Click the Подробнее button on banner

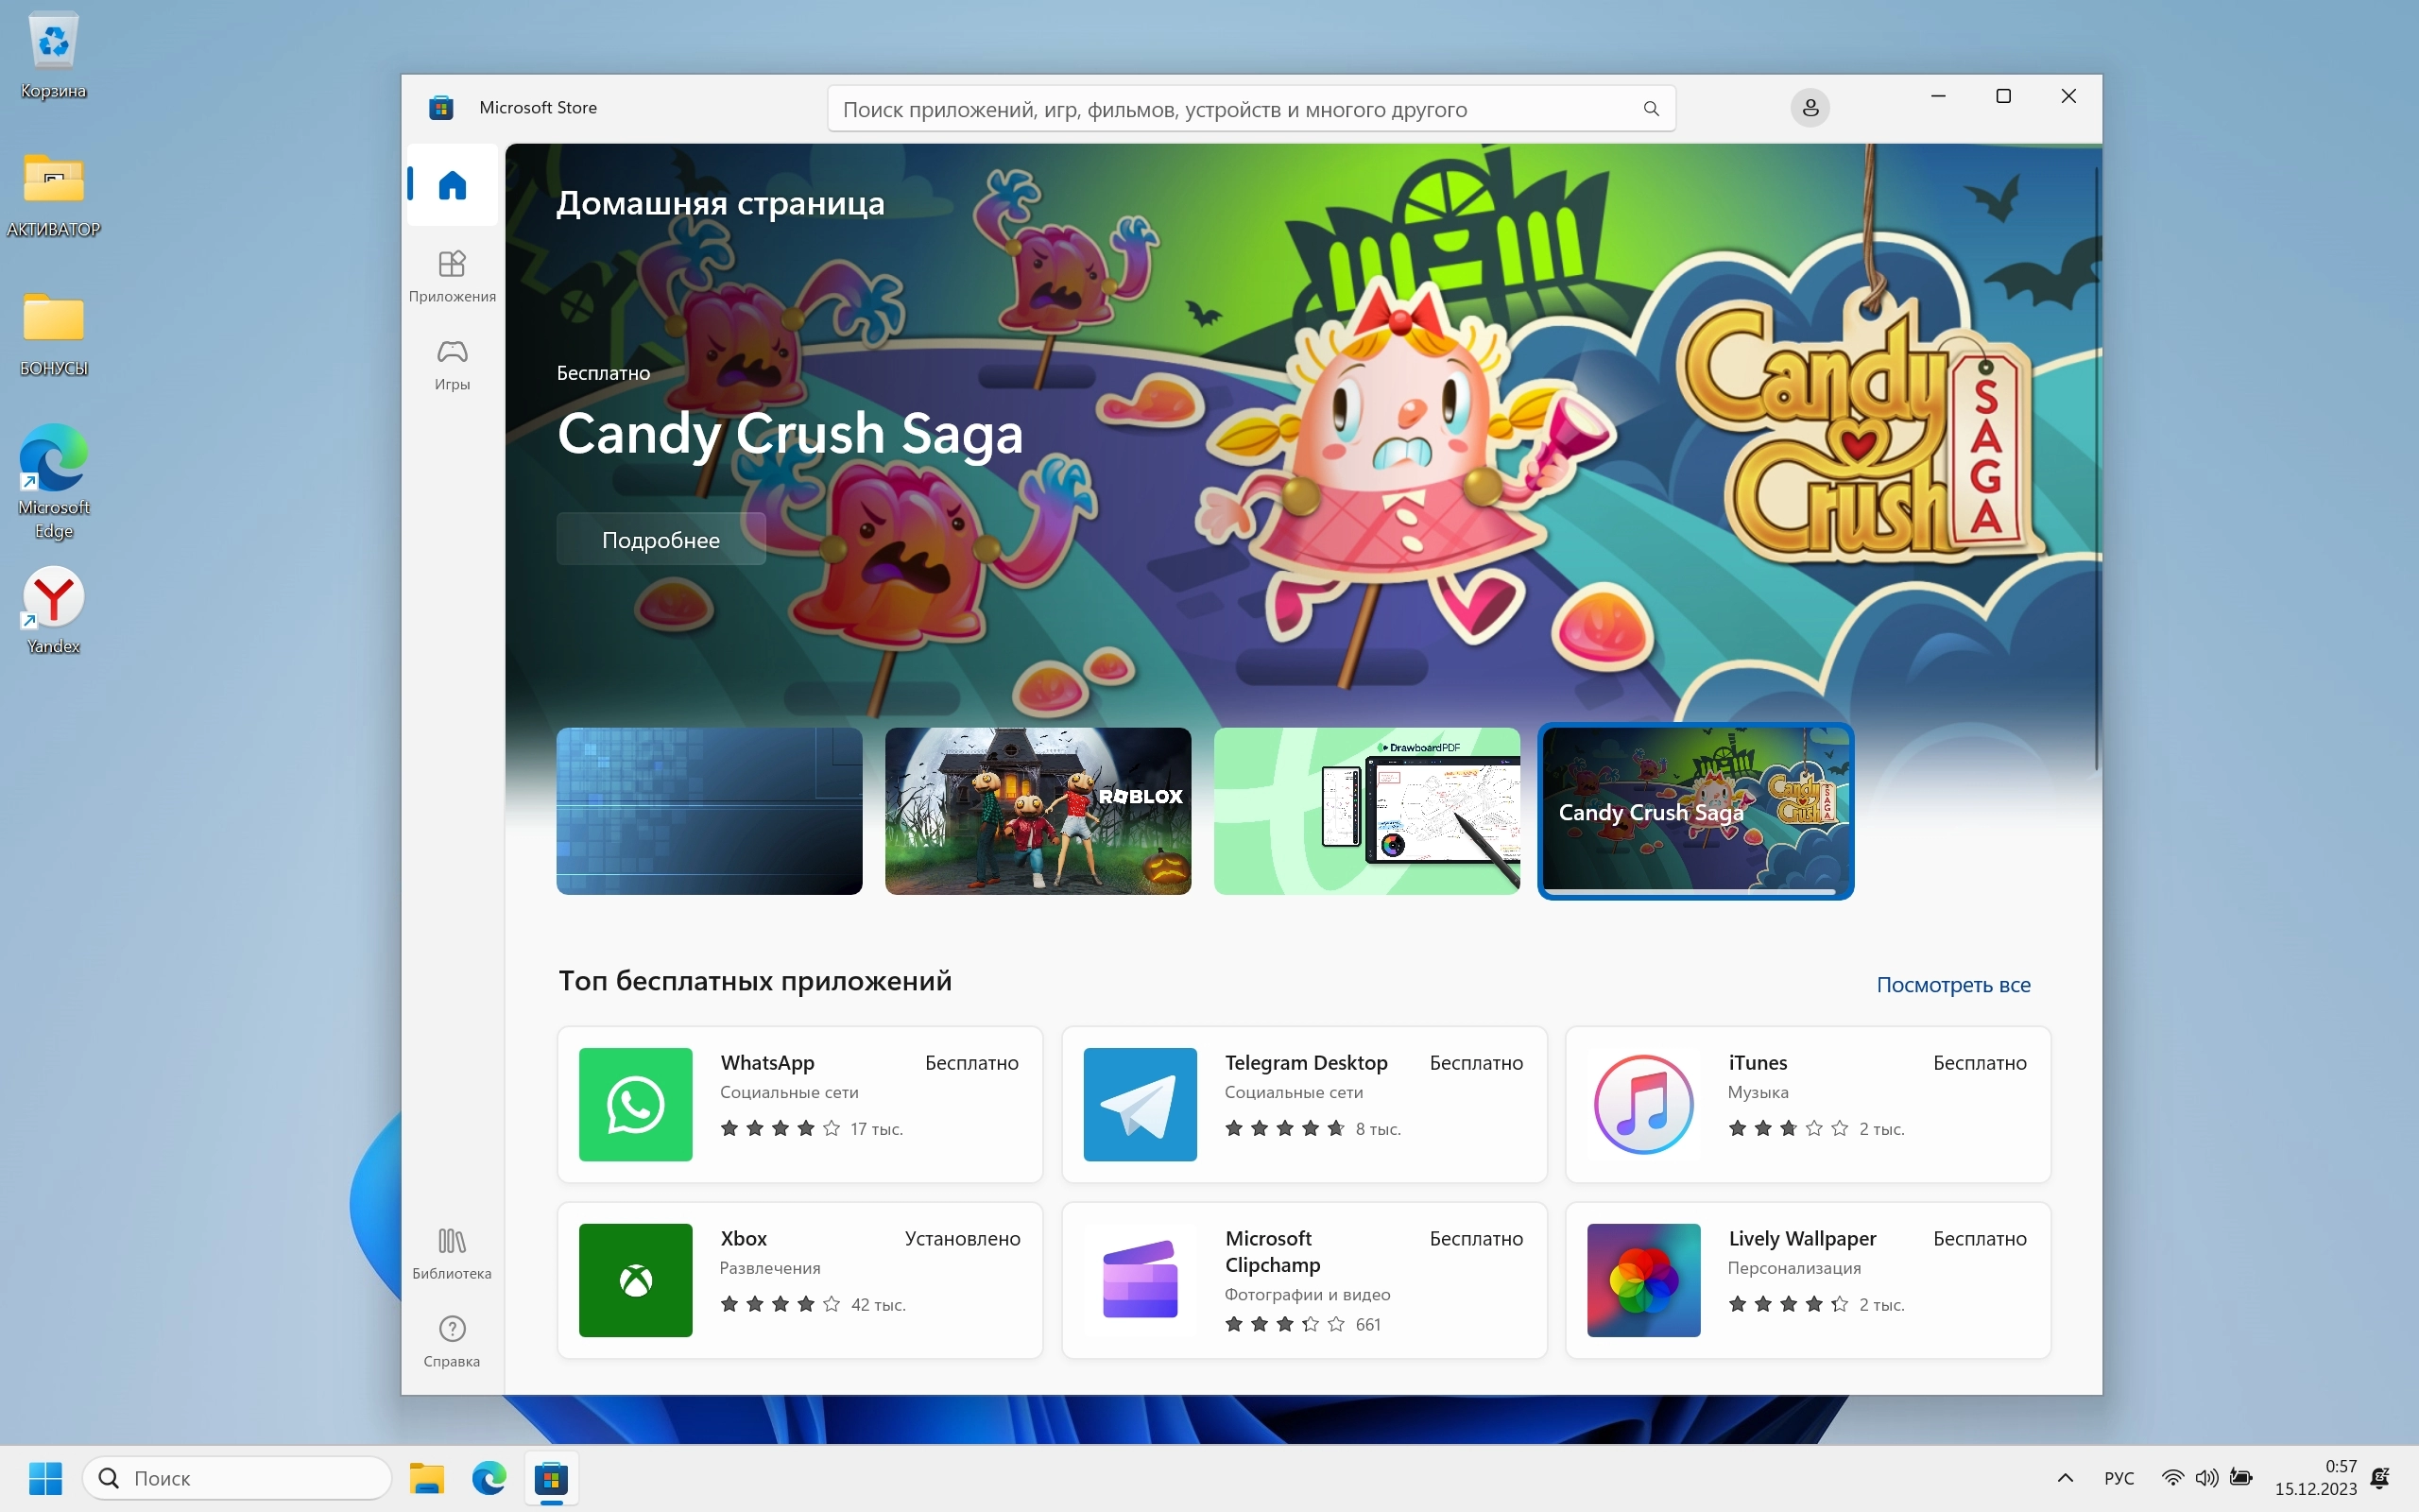point(661,540)
